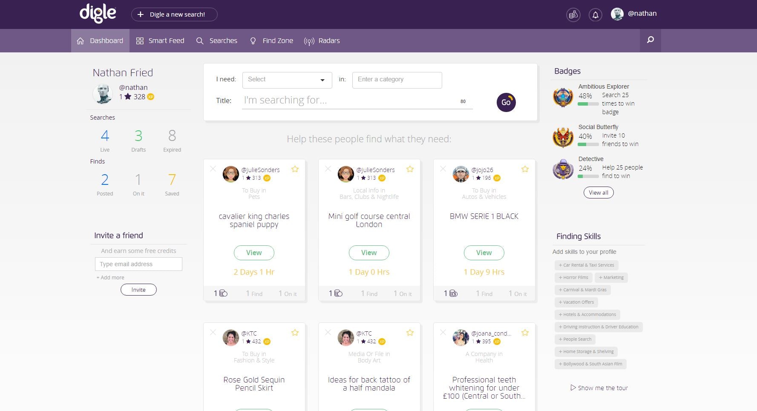The height and width of the screenshot is (411, 757).
Task: Click the XP badge beside 328
Action: coord(150,97)
